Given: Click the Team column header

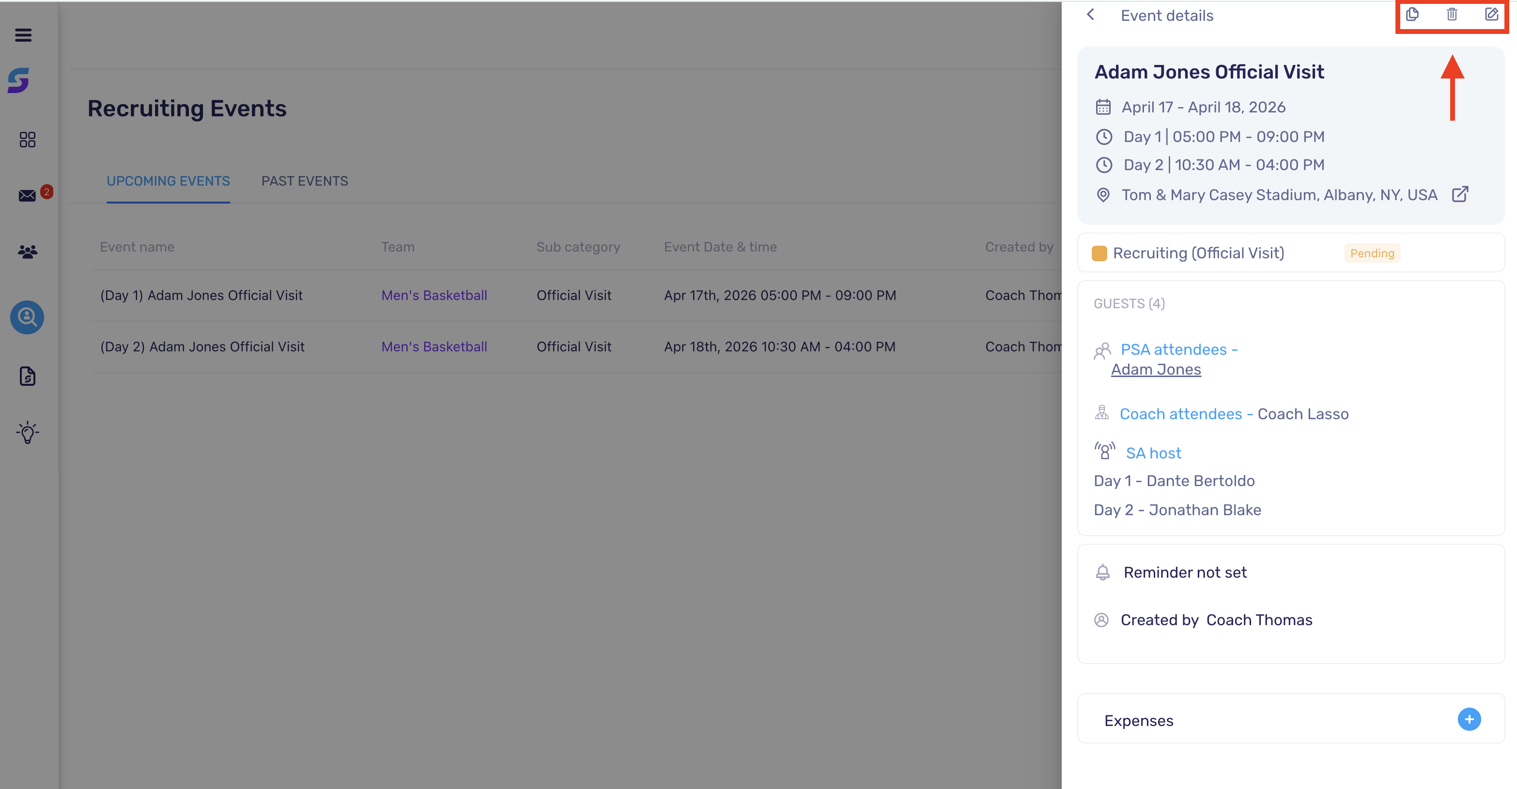Looking at the screenshot, I should [398, 247].
